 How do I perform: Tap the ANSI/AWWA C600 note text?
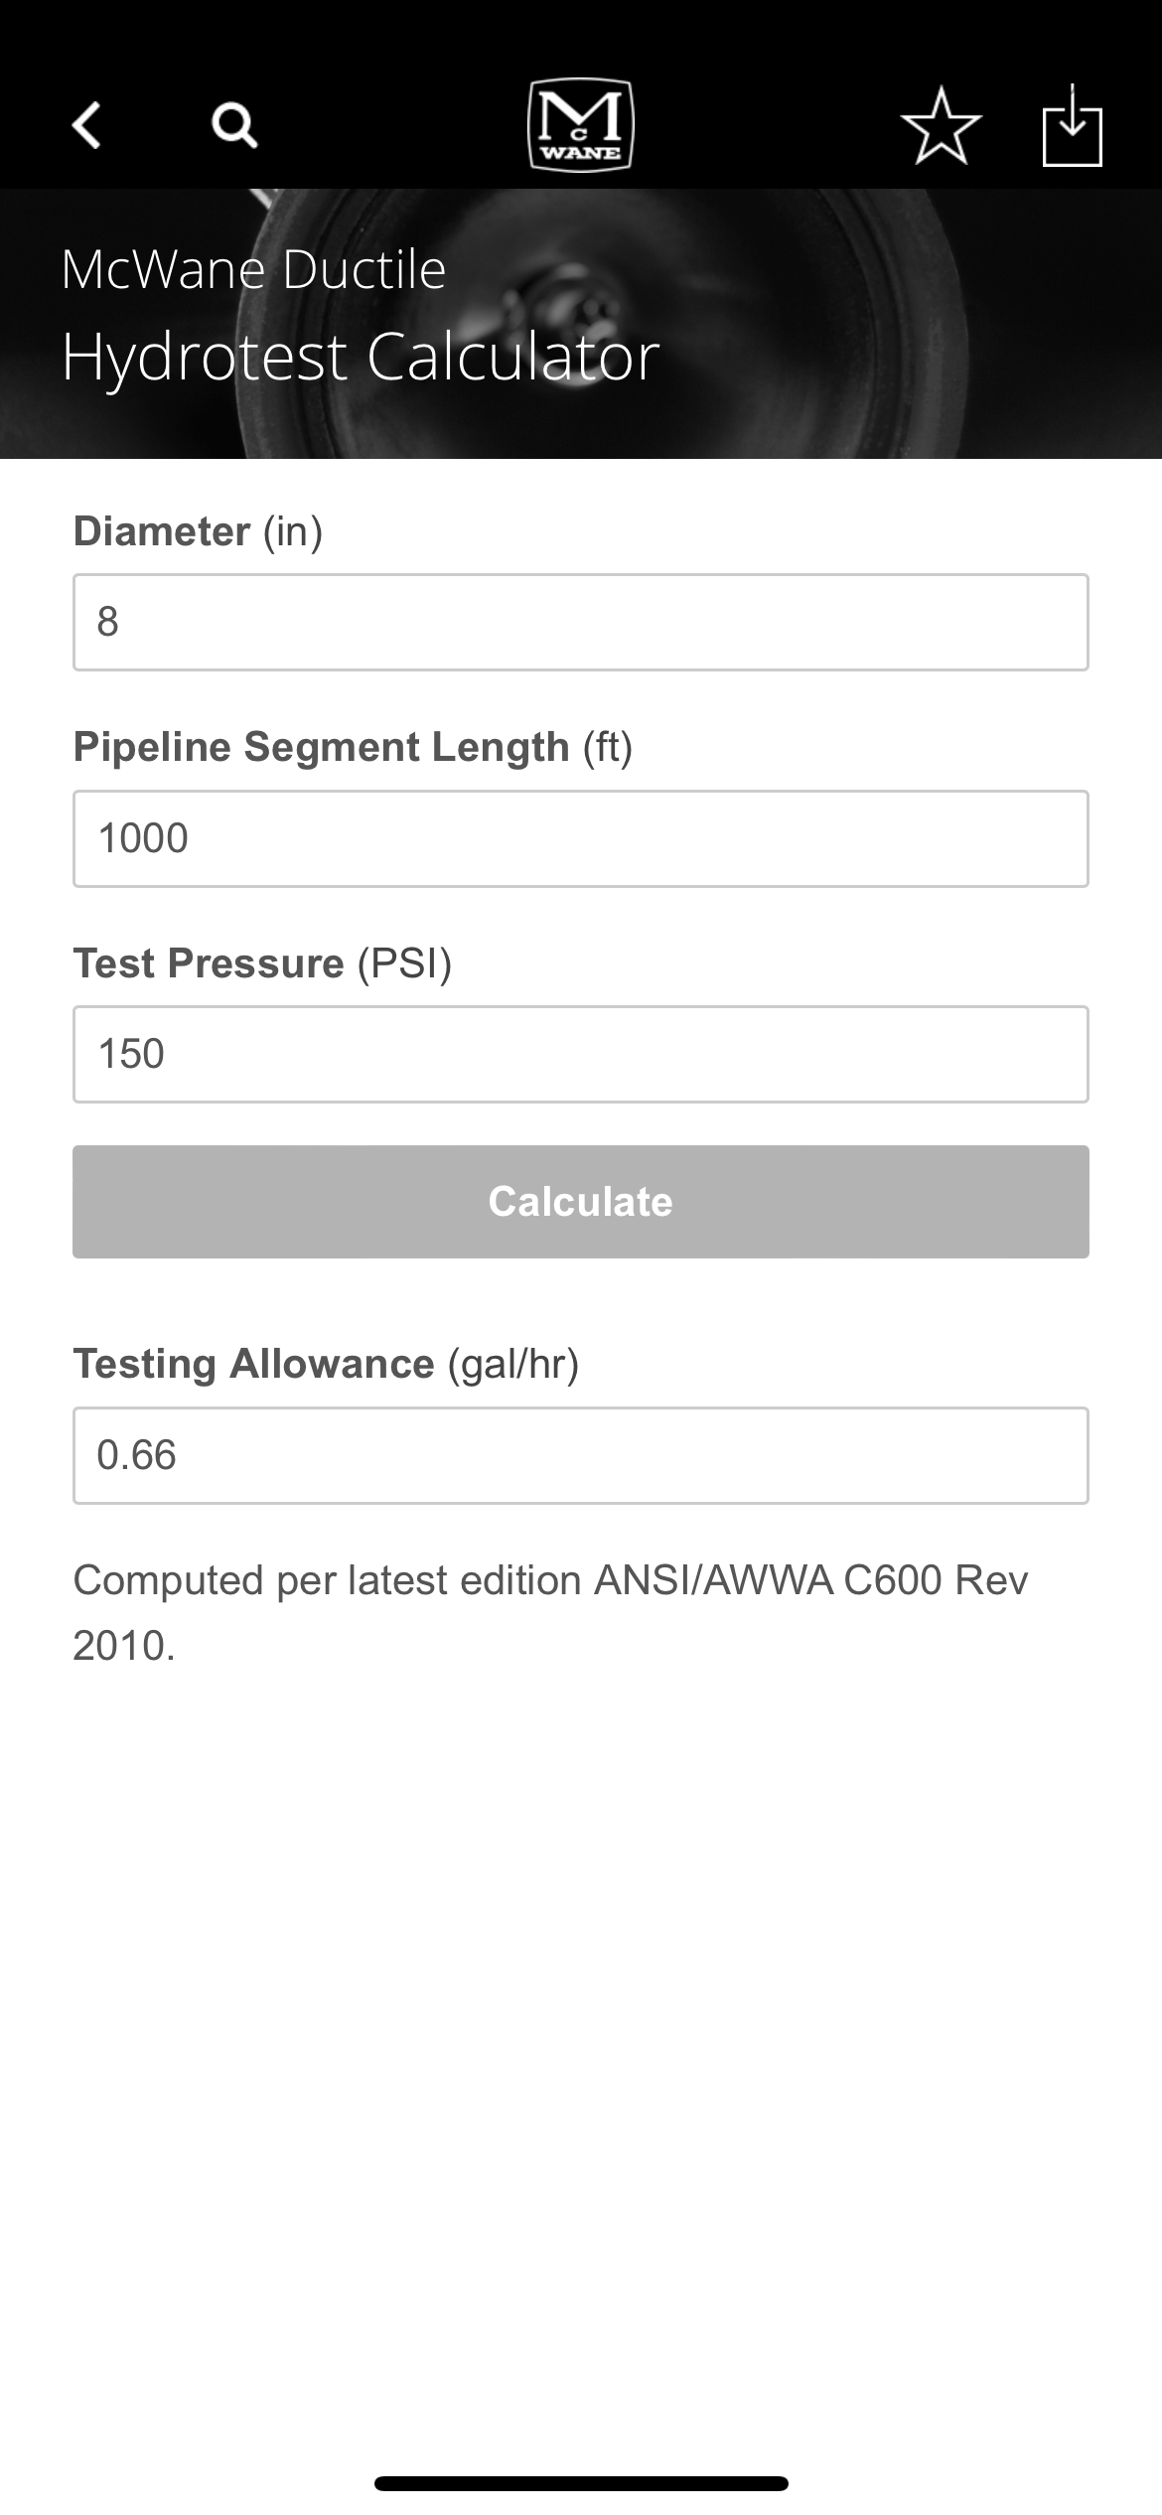tap(551, 1612)
